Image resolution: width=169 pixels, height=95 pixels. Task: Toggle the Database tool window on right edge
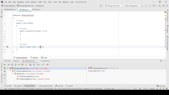[168, 29]
